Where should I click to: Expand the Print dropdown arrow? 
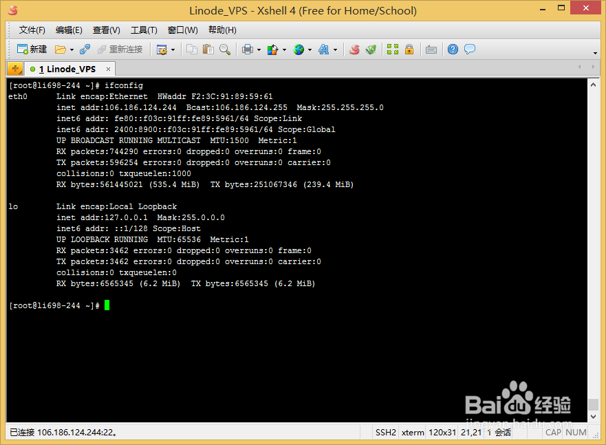pyautogui.click(x=259, y=50)
